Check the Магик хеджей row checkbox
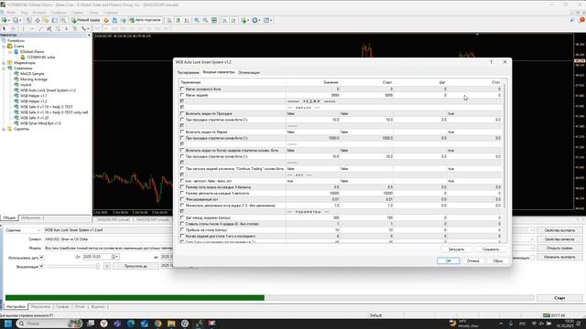The width and height of the screenshot is (586, 329). tap(182, 95)
